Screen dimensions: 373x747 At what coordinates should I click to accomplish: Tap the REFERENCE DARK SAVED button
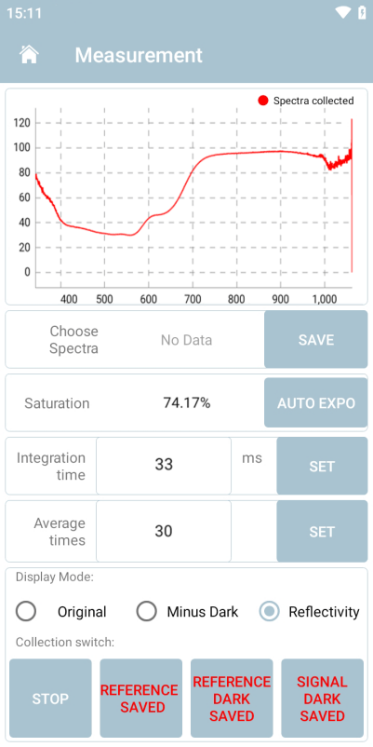pos(232,699)
